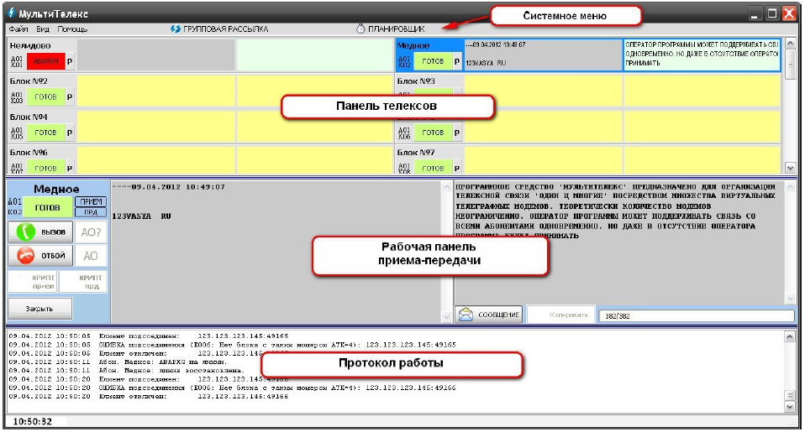Viewport: 805px width, 432px height.
Task: Click the Копировать button
Action: coord(560,315)
